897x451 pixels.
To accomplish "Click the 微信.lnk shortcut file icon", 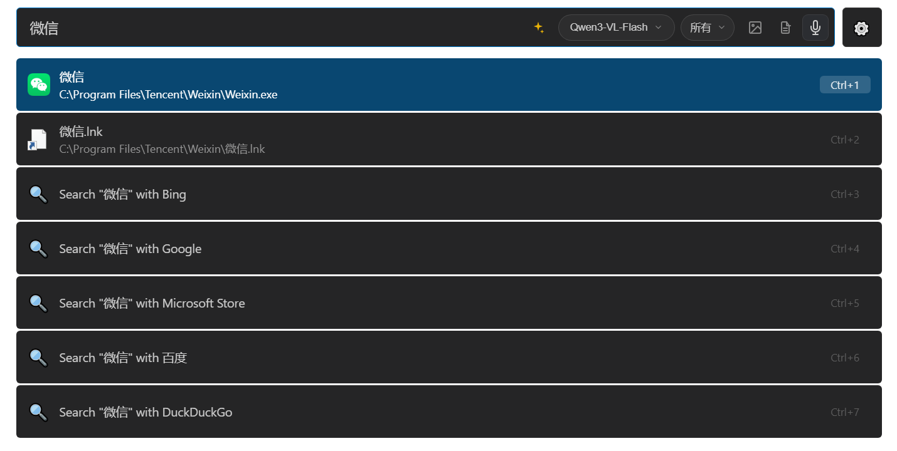I will 38,140.
